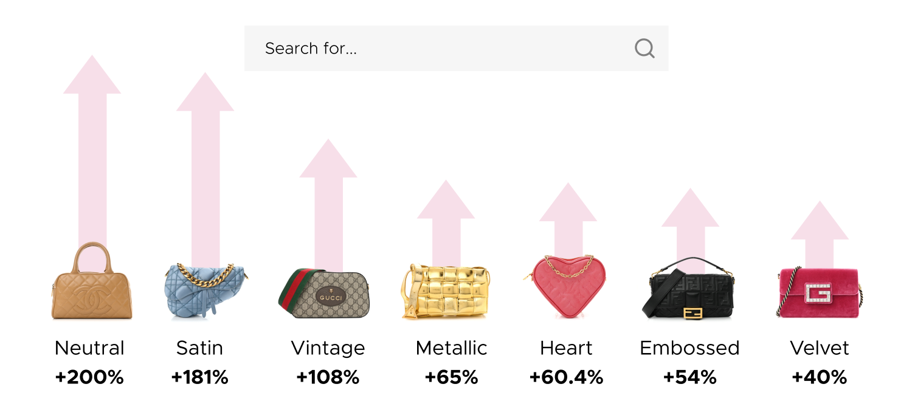The width and height of the screenshot is (912, 415).
Task: Click the "Heart" label
Action: click(566, 348)
